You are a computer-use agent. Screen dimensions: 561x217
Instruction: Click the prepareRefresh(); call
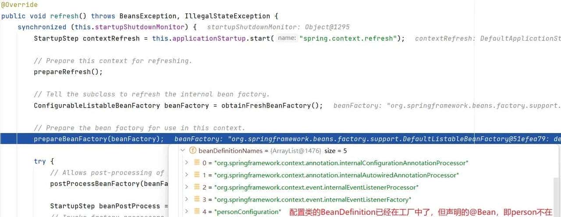click(x=68, y=72)
